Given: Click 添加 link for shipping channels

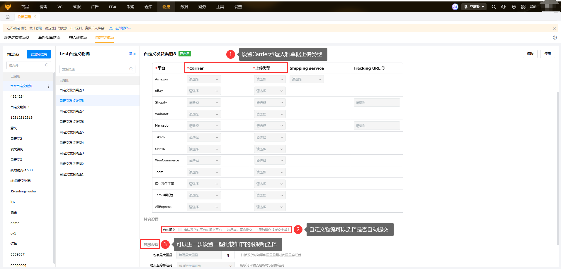Looking at the screenshot, I should coord(132,54).
